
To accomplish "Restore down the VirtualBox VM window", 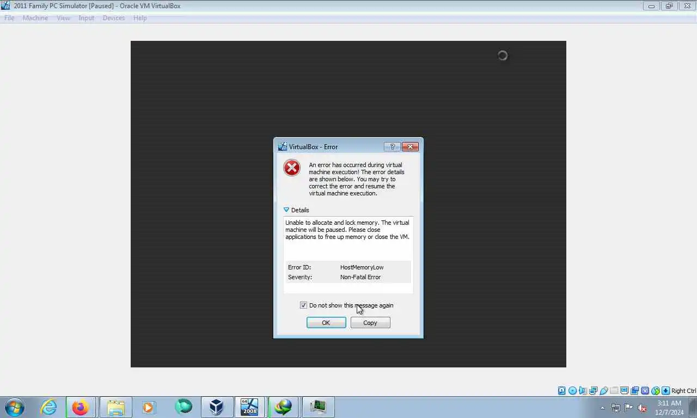I will tap(669, 5).
